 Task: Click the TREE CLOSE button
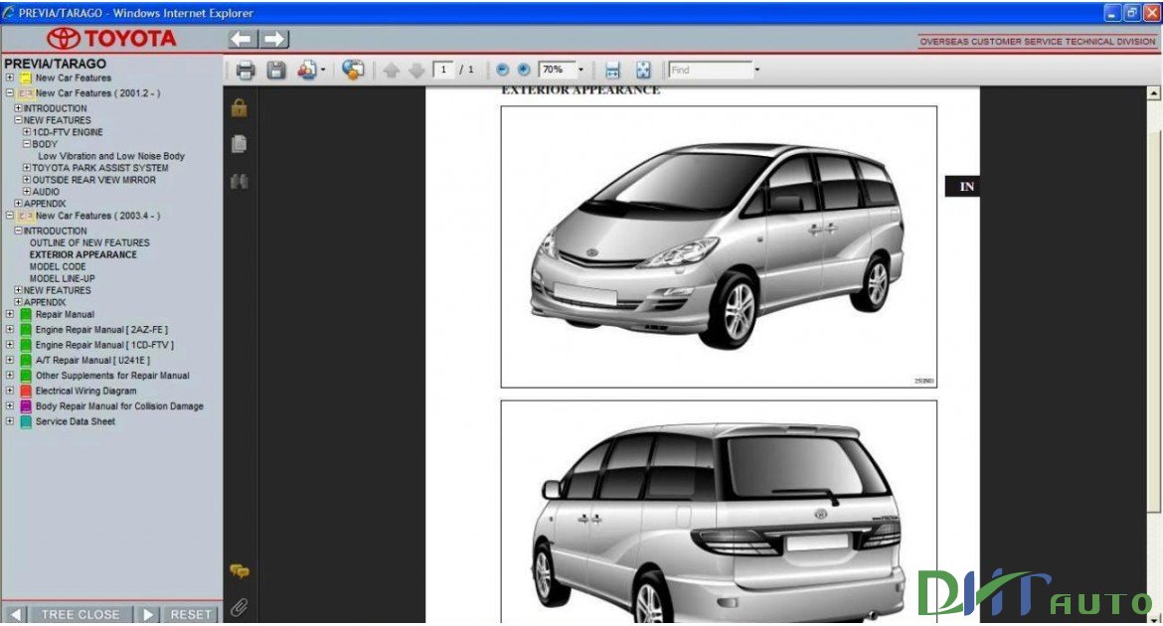click(x=81, y=614)
